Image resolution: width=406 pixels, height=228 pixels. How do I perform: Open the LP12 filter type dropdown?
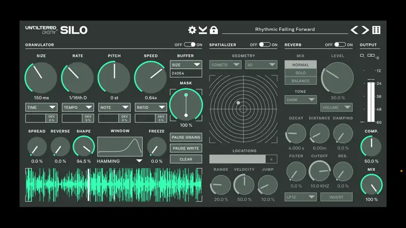point(300,197)
